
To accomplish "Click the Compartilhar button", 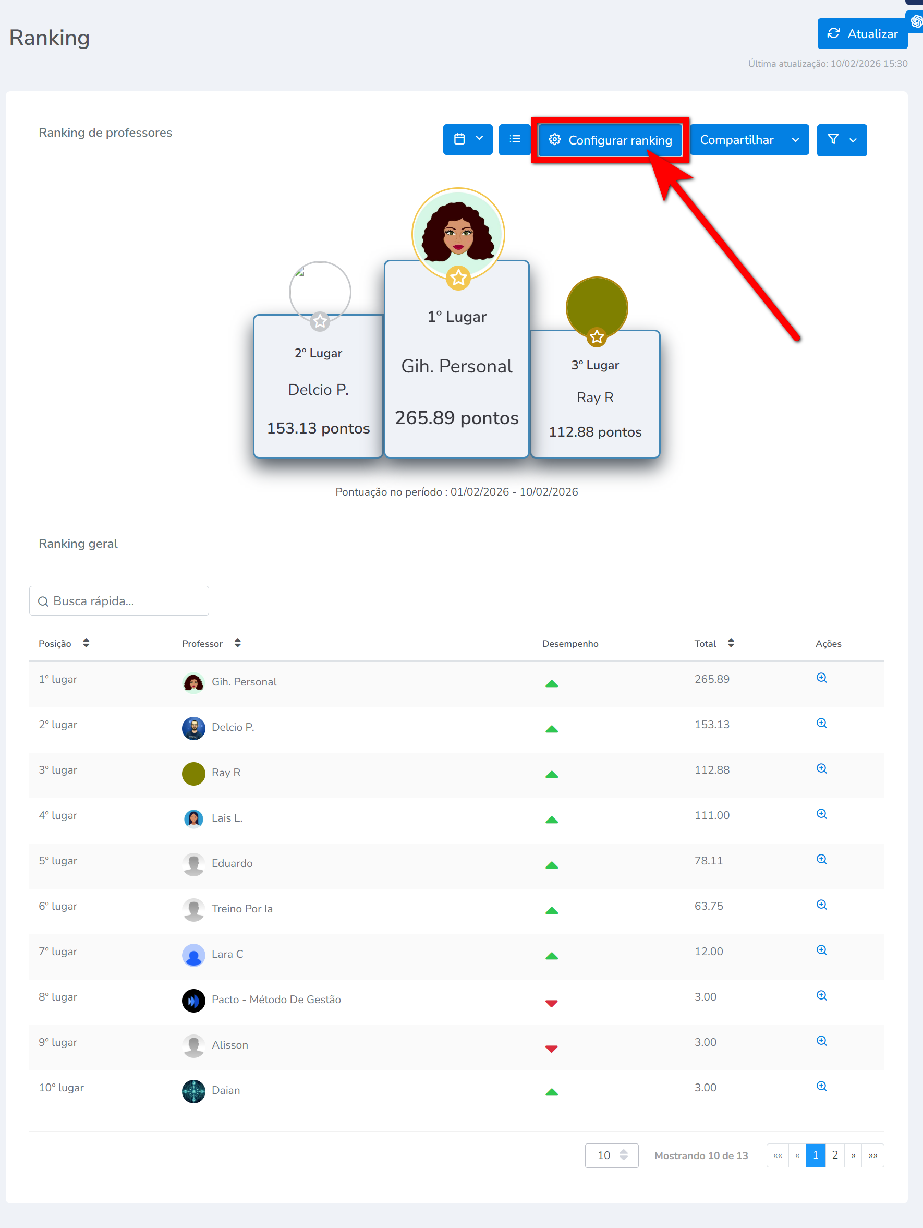I will tap(736, 140).
